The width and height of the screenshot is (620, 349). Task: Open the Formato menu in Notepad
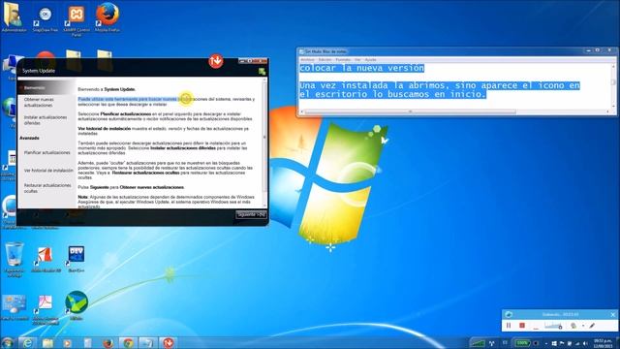[x=343, y=60]
